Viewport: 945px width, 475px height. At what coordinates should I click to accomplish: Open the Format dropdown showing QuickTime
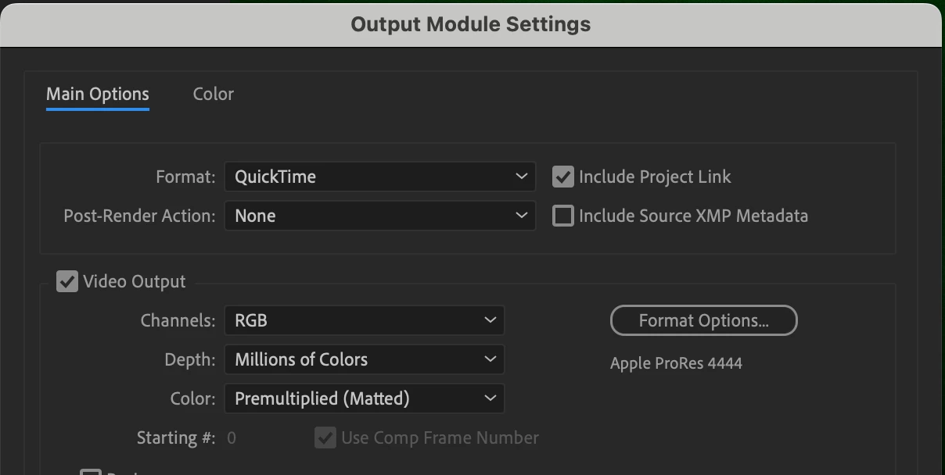pyautogui.click(x=379, y=177)
